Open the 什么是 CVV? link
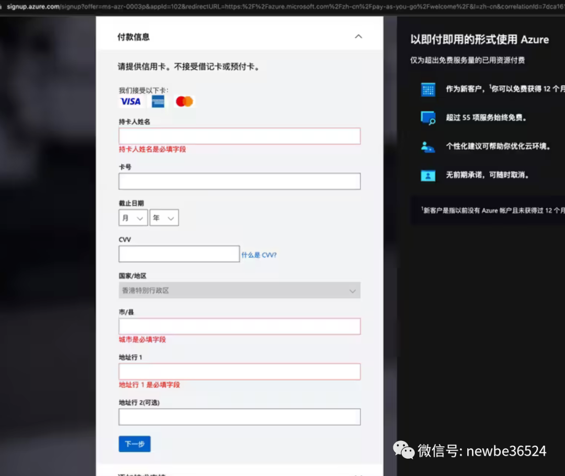Image resolution: width=565 pixels, height=476 pixels. pyautogui.click(x=259, y=255)
